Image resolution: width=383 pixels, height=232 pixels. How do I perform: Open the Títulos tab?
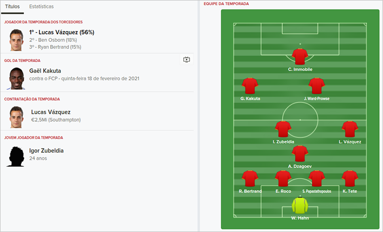(12, 7)
